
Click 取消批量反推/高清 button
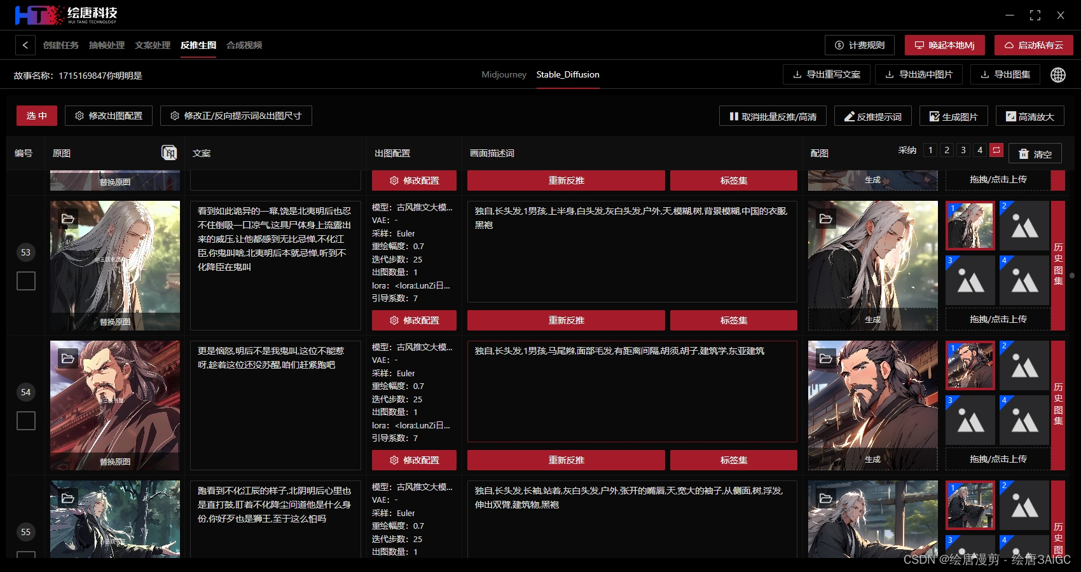(x=773, y=116)
